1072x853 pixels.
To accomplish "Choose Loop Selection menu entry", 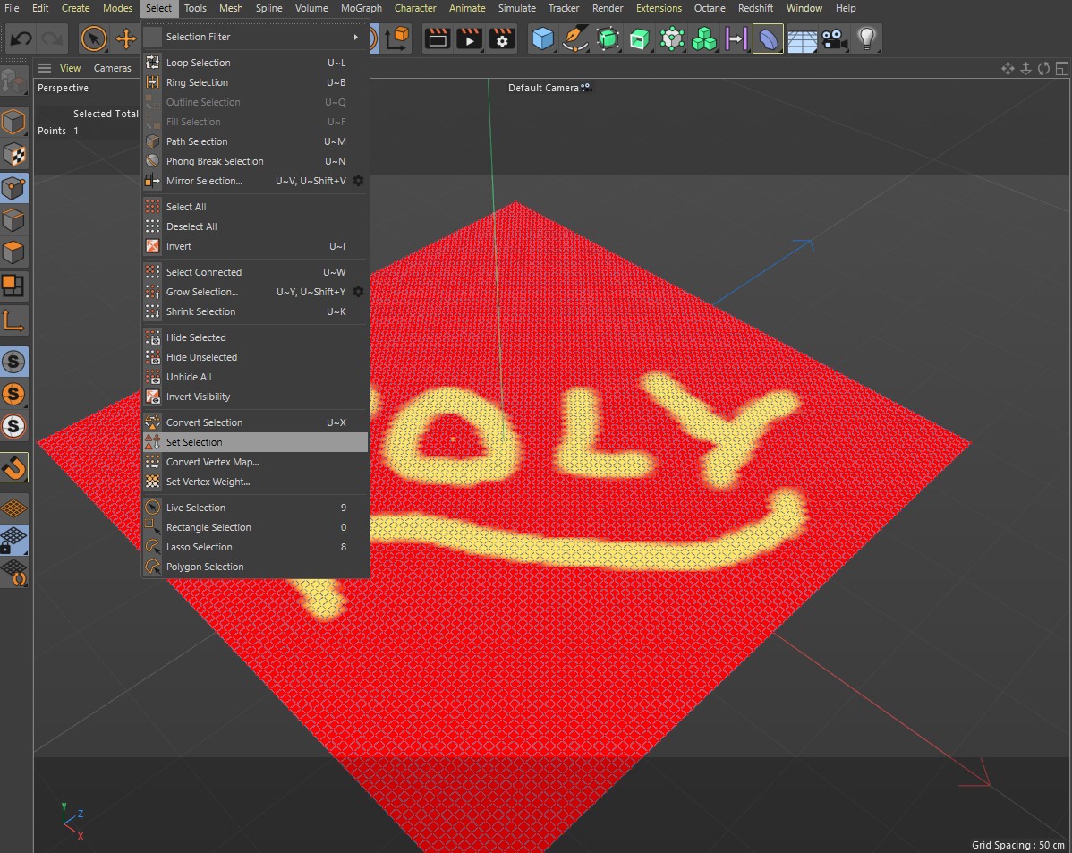I will 255,63.
